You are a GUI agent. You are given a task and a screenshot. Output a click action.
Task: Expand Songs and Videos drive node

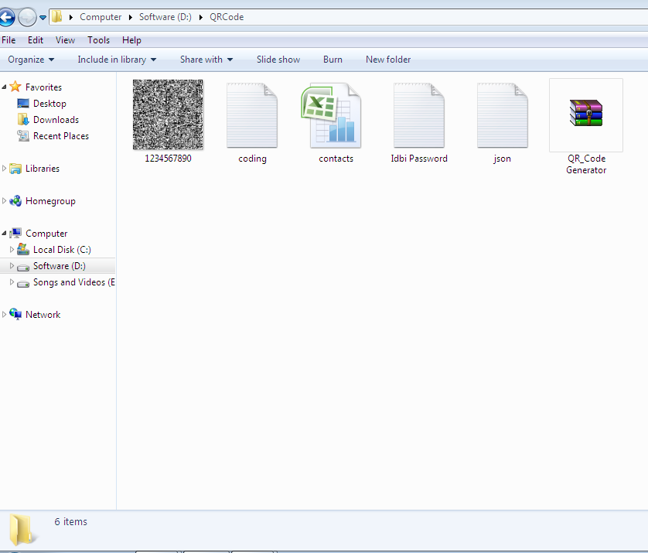click(x=12, y=282)
